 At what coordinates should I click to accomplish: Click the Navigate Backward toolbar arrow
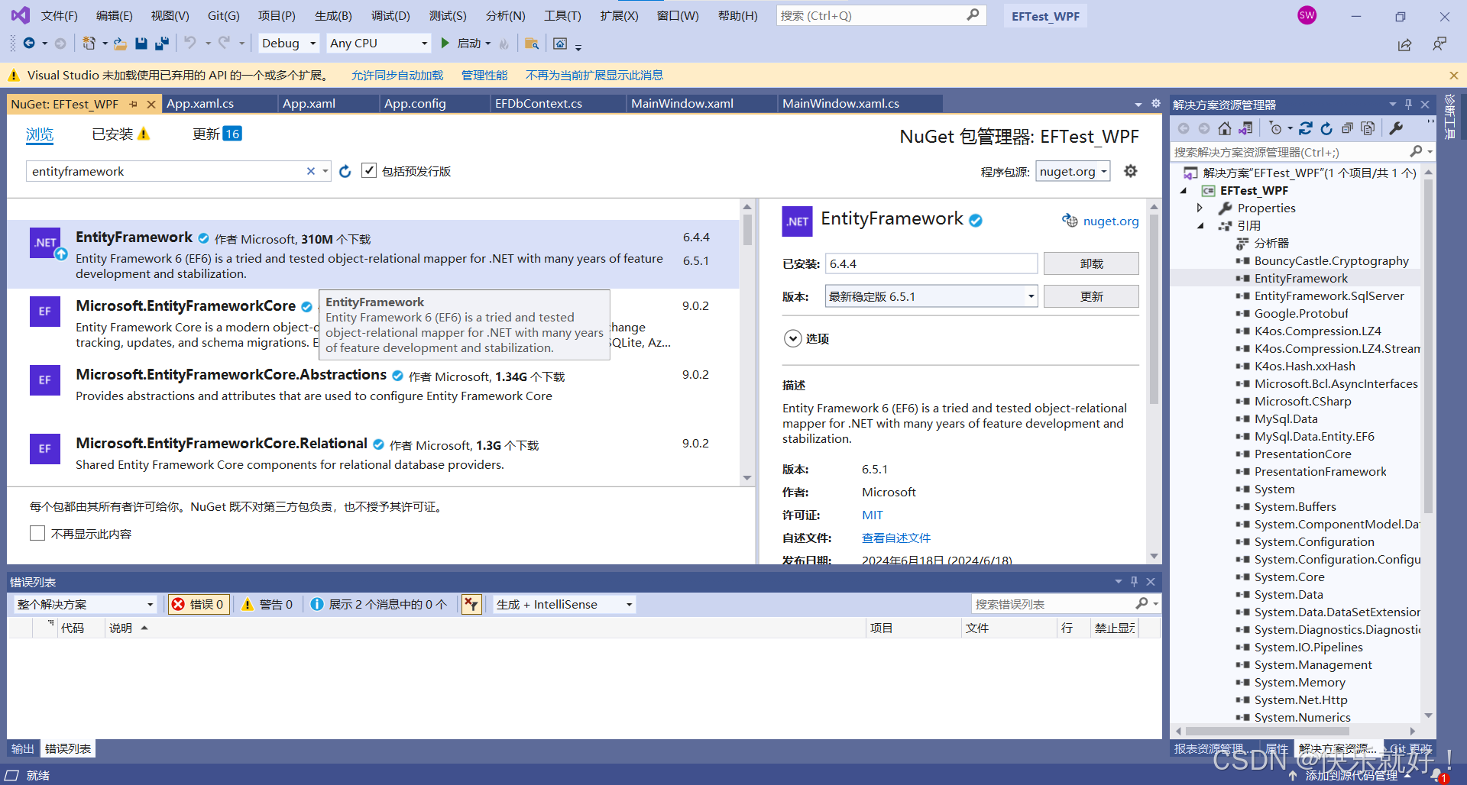click(29, 44)
